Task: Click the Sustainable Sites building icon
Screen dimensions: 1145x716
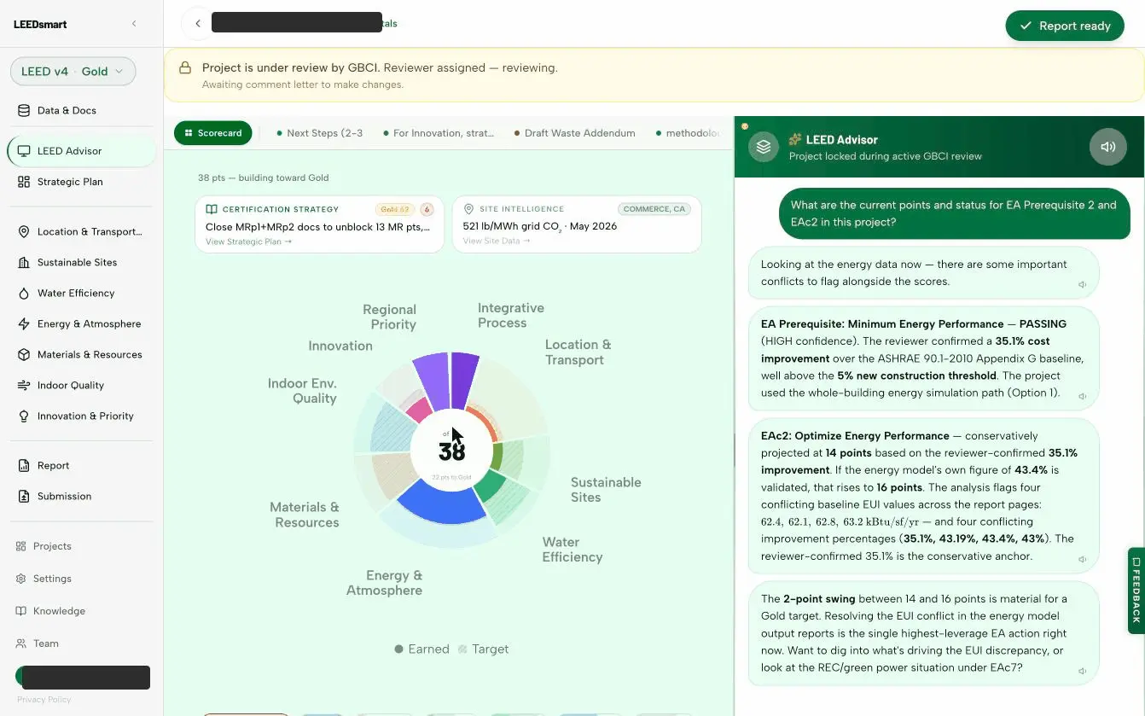Action: [x=23, y=262]
